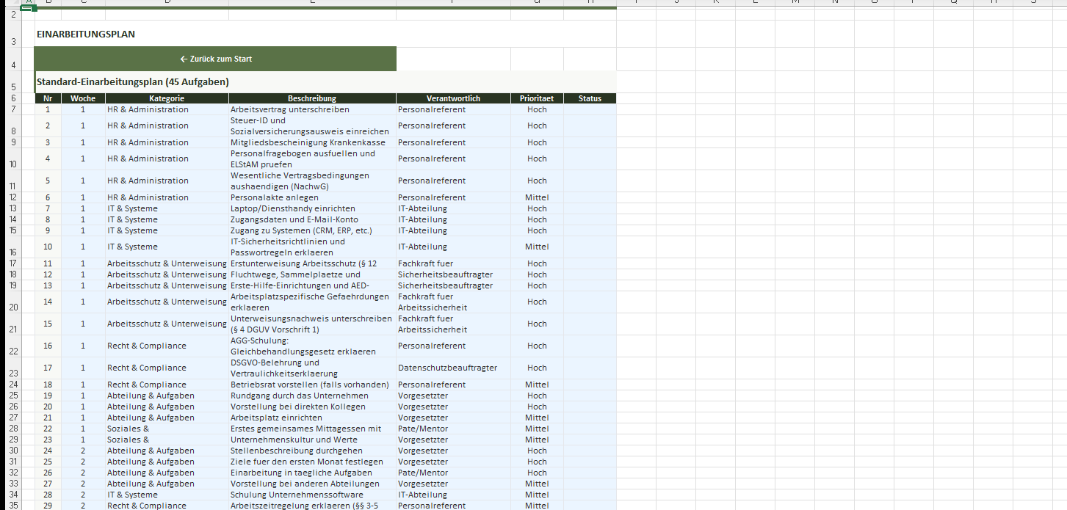Click the Woche table header cell
Viewport: 1067px width, 510px height.
point(83,98)
